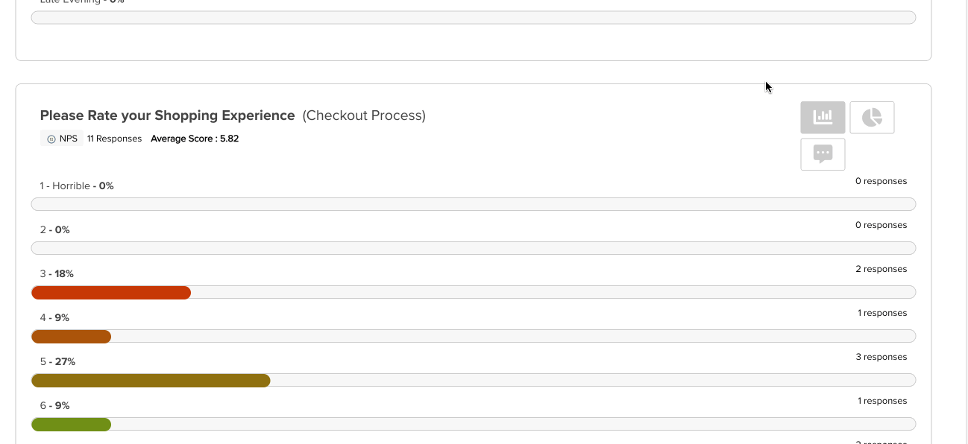Switch to pie chart view

click(x=872, y=117)
